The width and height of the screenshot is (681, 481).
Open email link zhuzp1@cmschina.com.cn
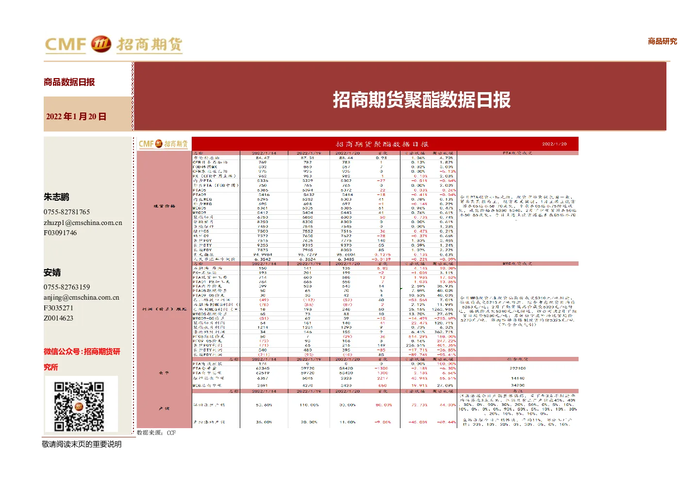tap(83, 223)
